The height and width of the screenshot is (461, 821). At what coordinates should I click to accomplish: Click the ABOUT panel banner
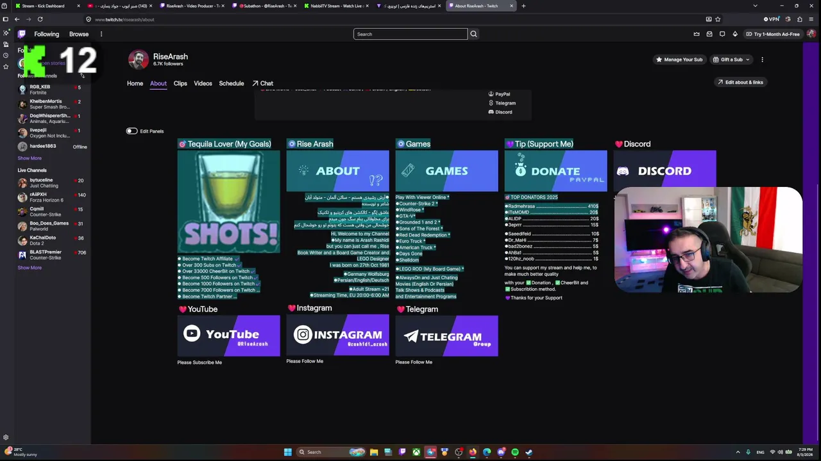coord(337,171)
